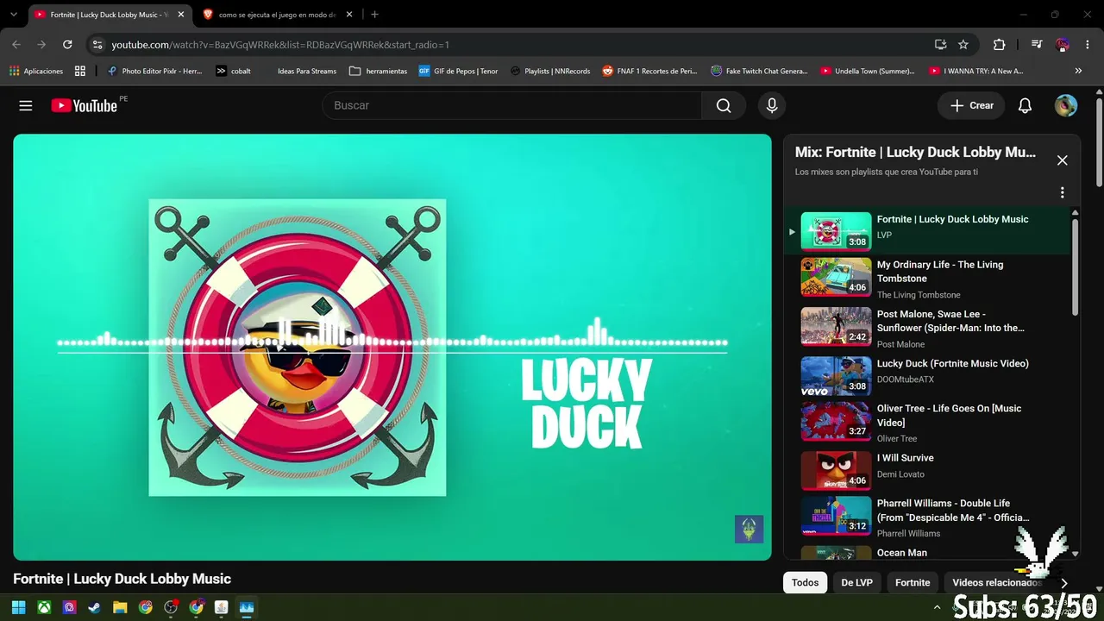Open YouTube notifications bell
This screenshot has width=1104, height=621.
coord(1025,105)
